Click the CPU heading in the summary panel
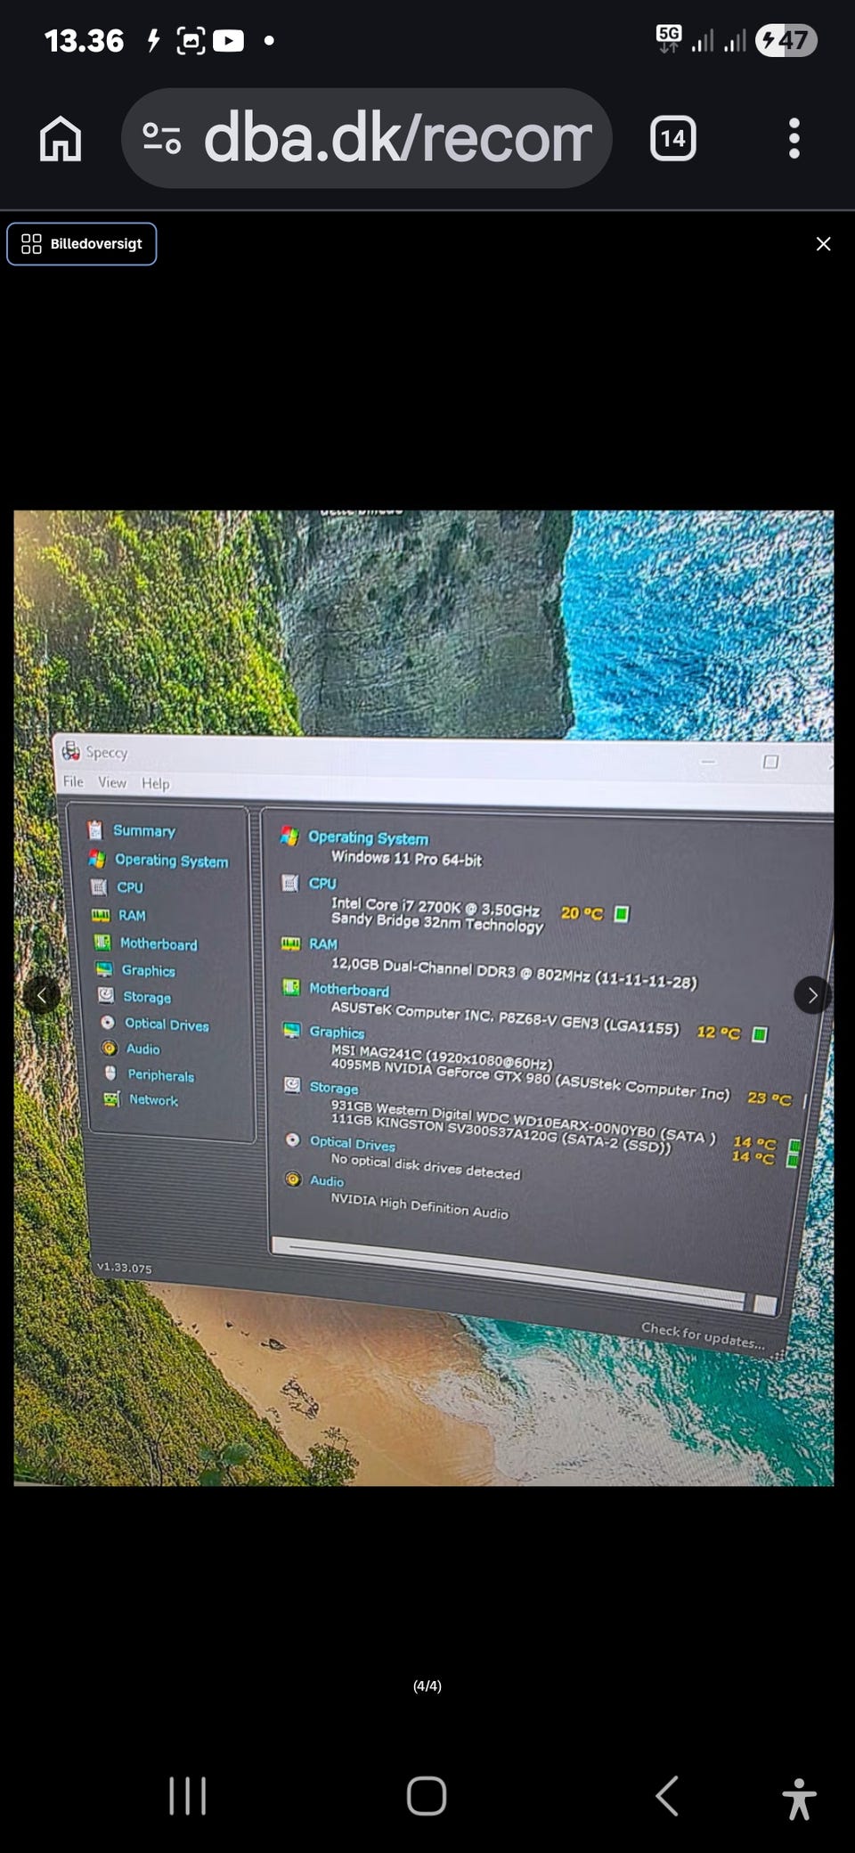 coord(322,883)
